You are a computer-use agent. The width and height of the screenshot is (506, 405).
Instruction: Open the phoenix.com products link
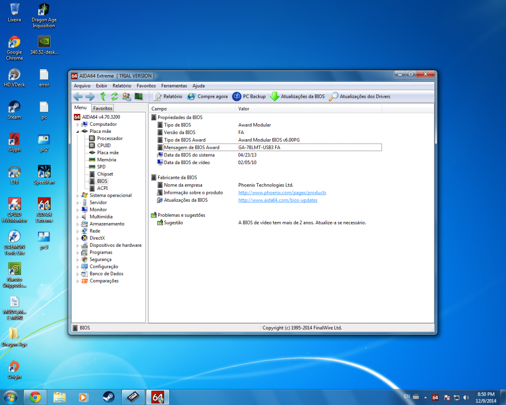[x=282, y=193]
